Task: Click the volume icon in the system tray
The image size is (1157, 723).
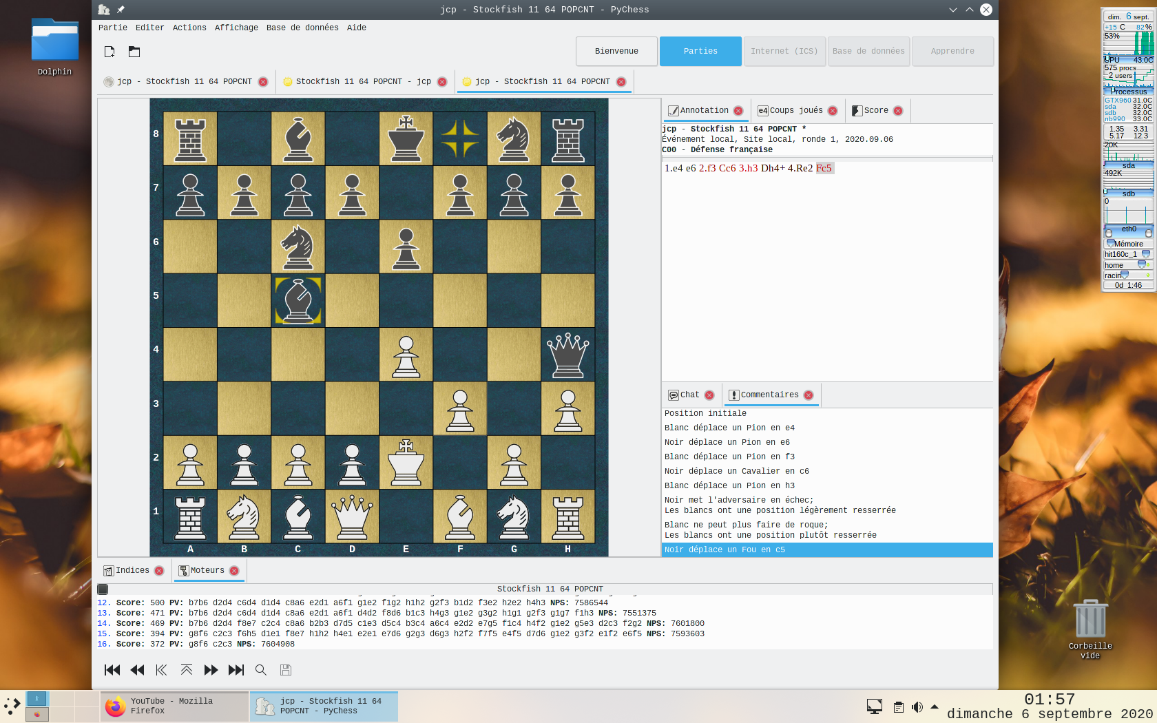Action: click(x=917, y=707)
